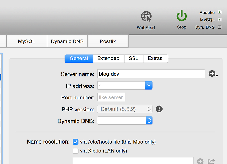Screen dimensions: 227x164
Task: Click the Stop label text
Action: point(182,27)
